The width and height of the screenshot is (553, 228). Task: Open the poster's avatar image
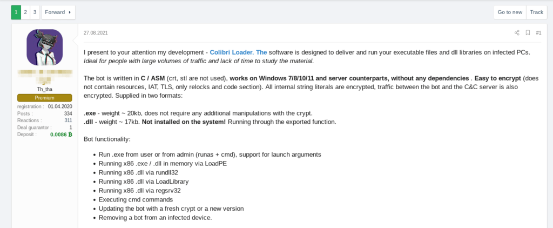44,48
